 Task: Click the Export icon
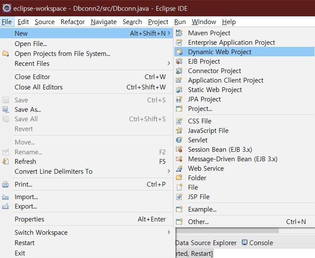click(x=6, y=206)
